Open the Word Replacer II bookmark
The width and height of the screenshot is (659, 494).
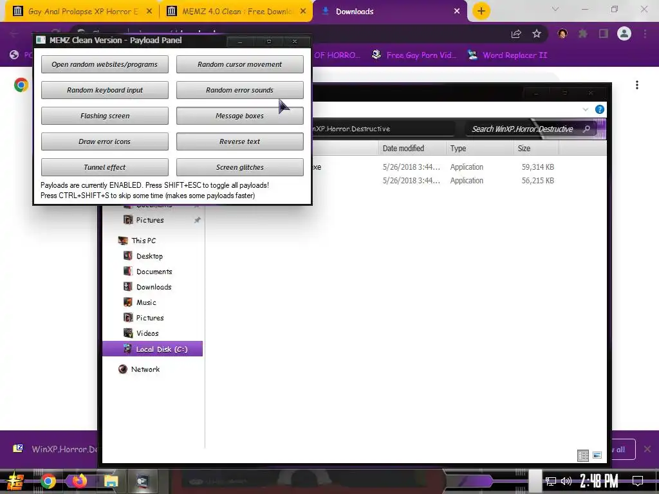[508, 55]
